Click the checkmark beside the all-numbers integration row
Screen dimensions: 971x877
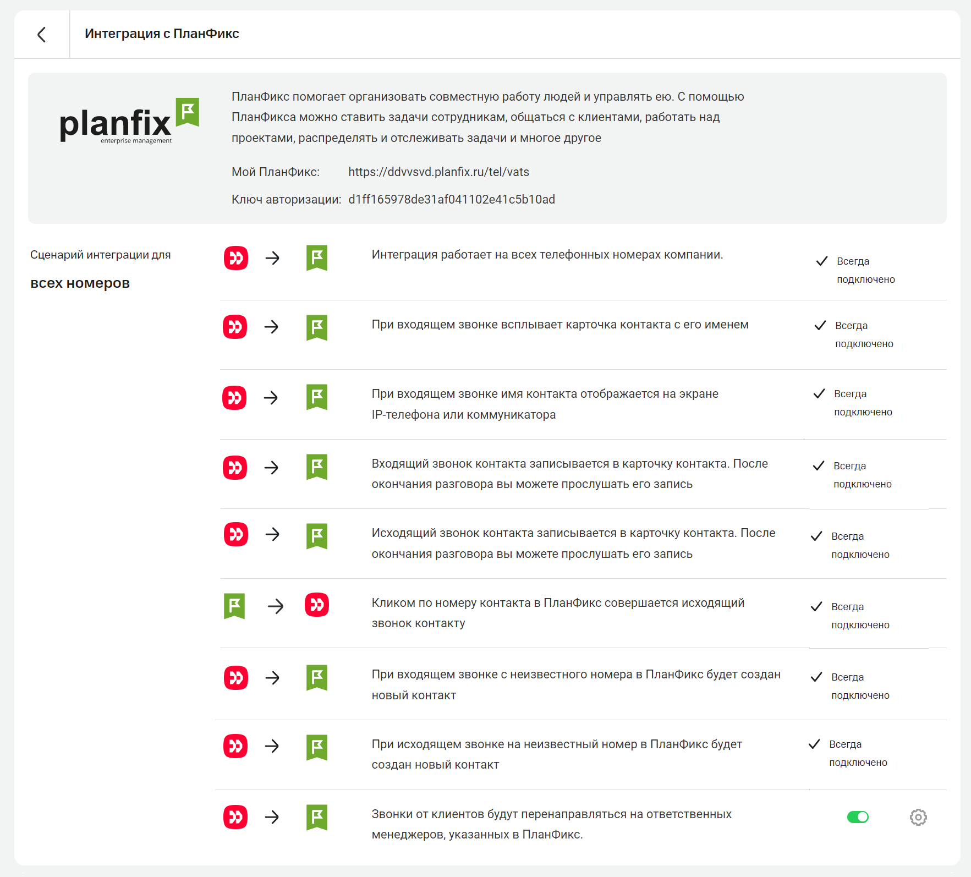pos(821,261)
